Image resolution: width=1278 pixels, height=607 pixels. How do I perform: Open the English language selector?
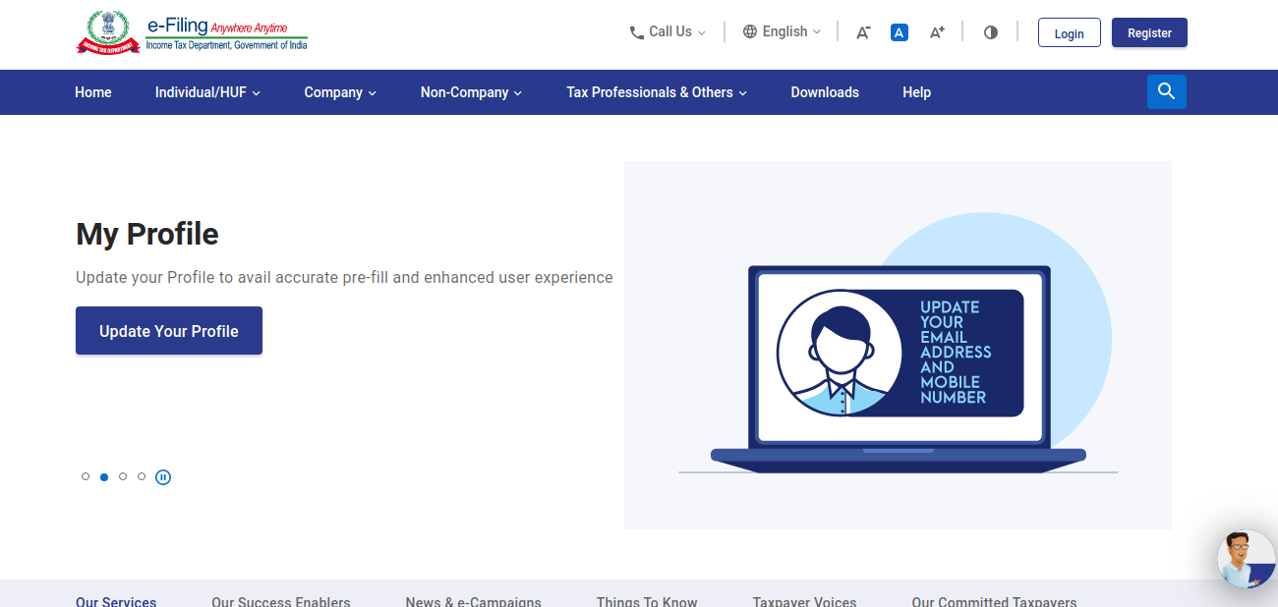tap(782, 32)
